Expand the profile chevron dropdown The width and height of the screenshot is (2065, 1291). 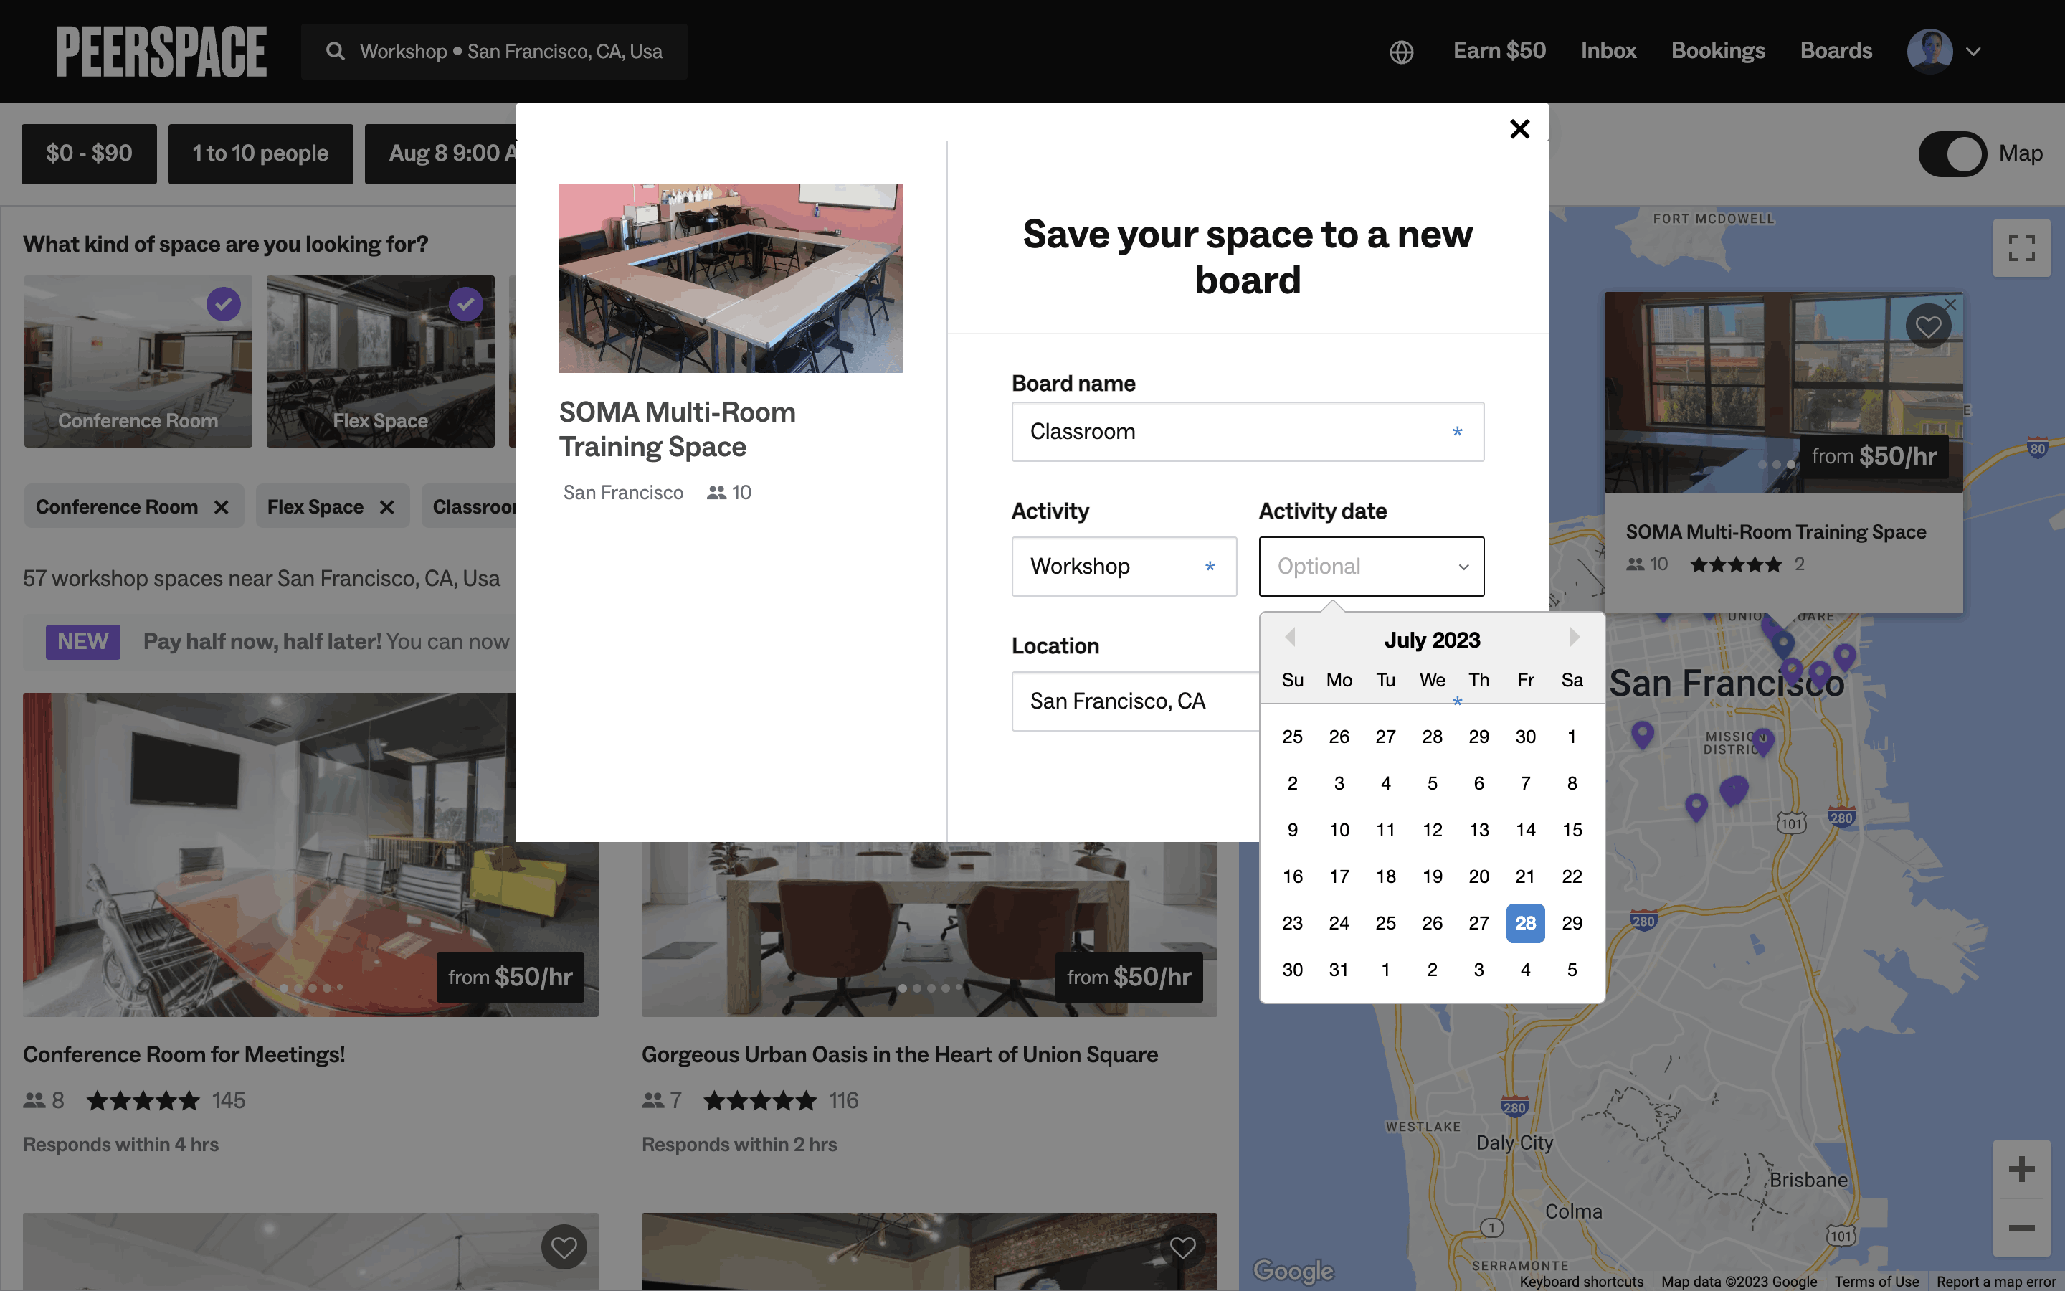coord(1973,52)
